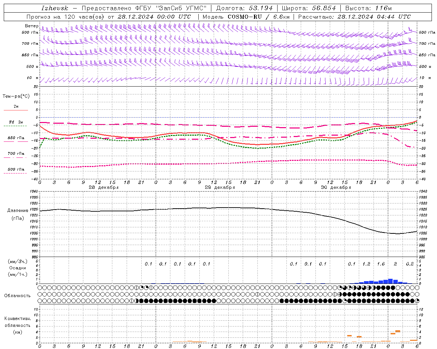Click the (мм/1ч.) precipitation unit label
Viewport: 437px width, 349px height.
17,274
